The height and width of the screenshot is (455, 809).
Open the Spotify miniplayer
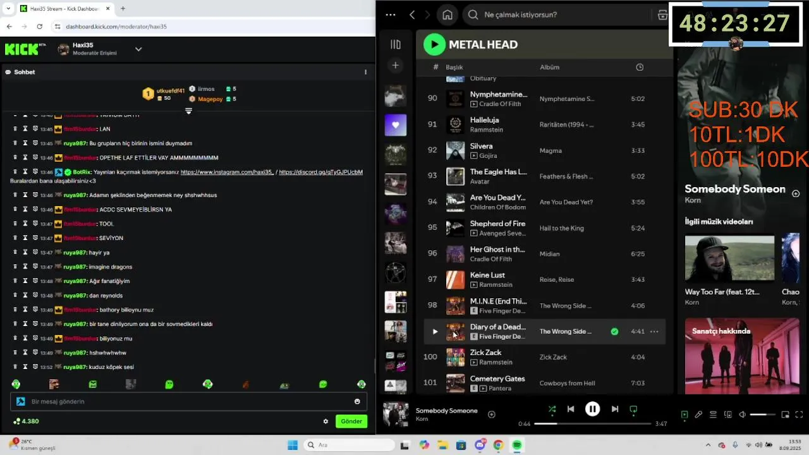[785, 415]
